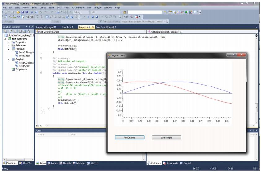Click the Cut scissors icon
This screenshot has width=261, height=172.
(32, 12)
